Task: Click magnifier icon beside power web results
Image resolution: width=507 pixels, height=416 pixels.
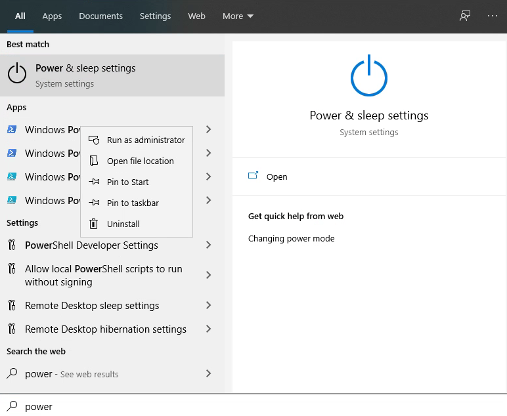Action: click(12, 373)
